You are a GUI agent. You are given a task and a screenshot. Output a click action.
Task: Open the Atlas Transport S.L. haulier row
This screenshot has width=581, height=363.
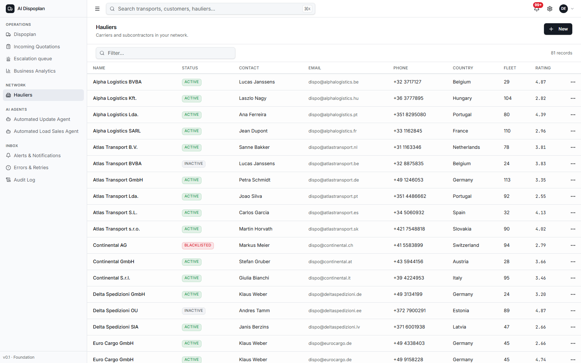[x=334, y=213]
